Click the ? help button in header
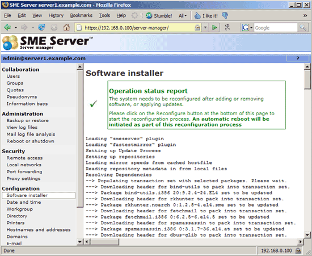 coord(298,58)
